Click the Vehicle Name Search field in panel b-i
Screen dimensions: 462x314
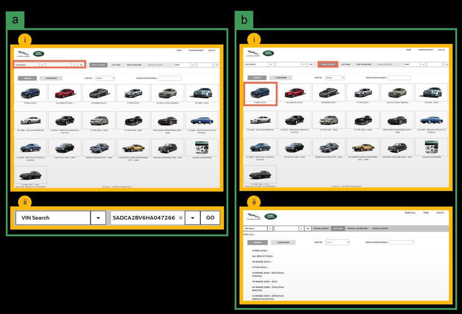(400, 78)
